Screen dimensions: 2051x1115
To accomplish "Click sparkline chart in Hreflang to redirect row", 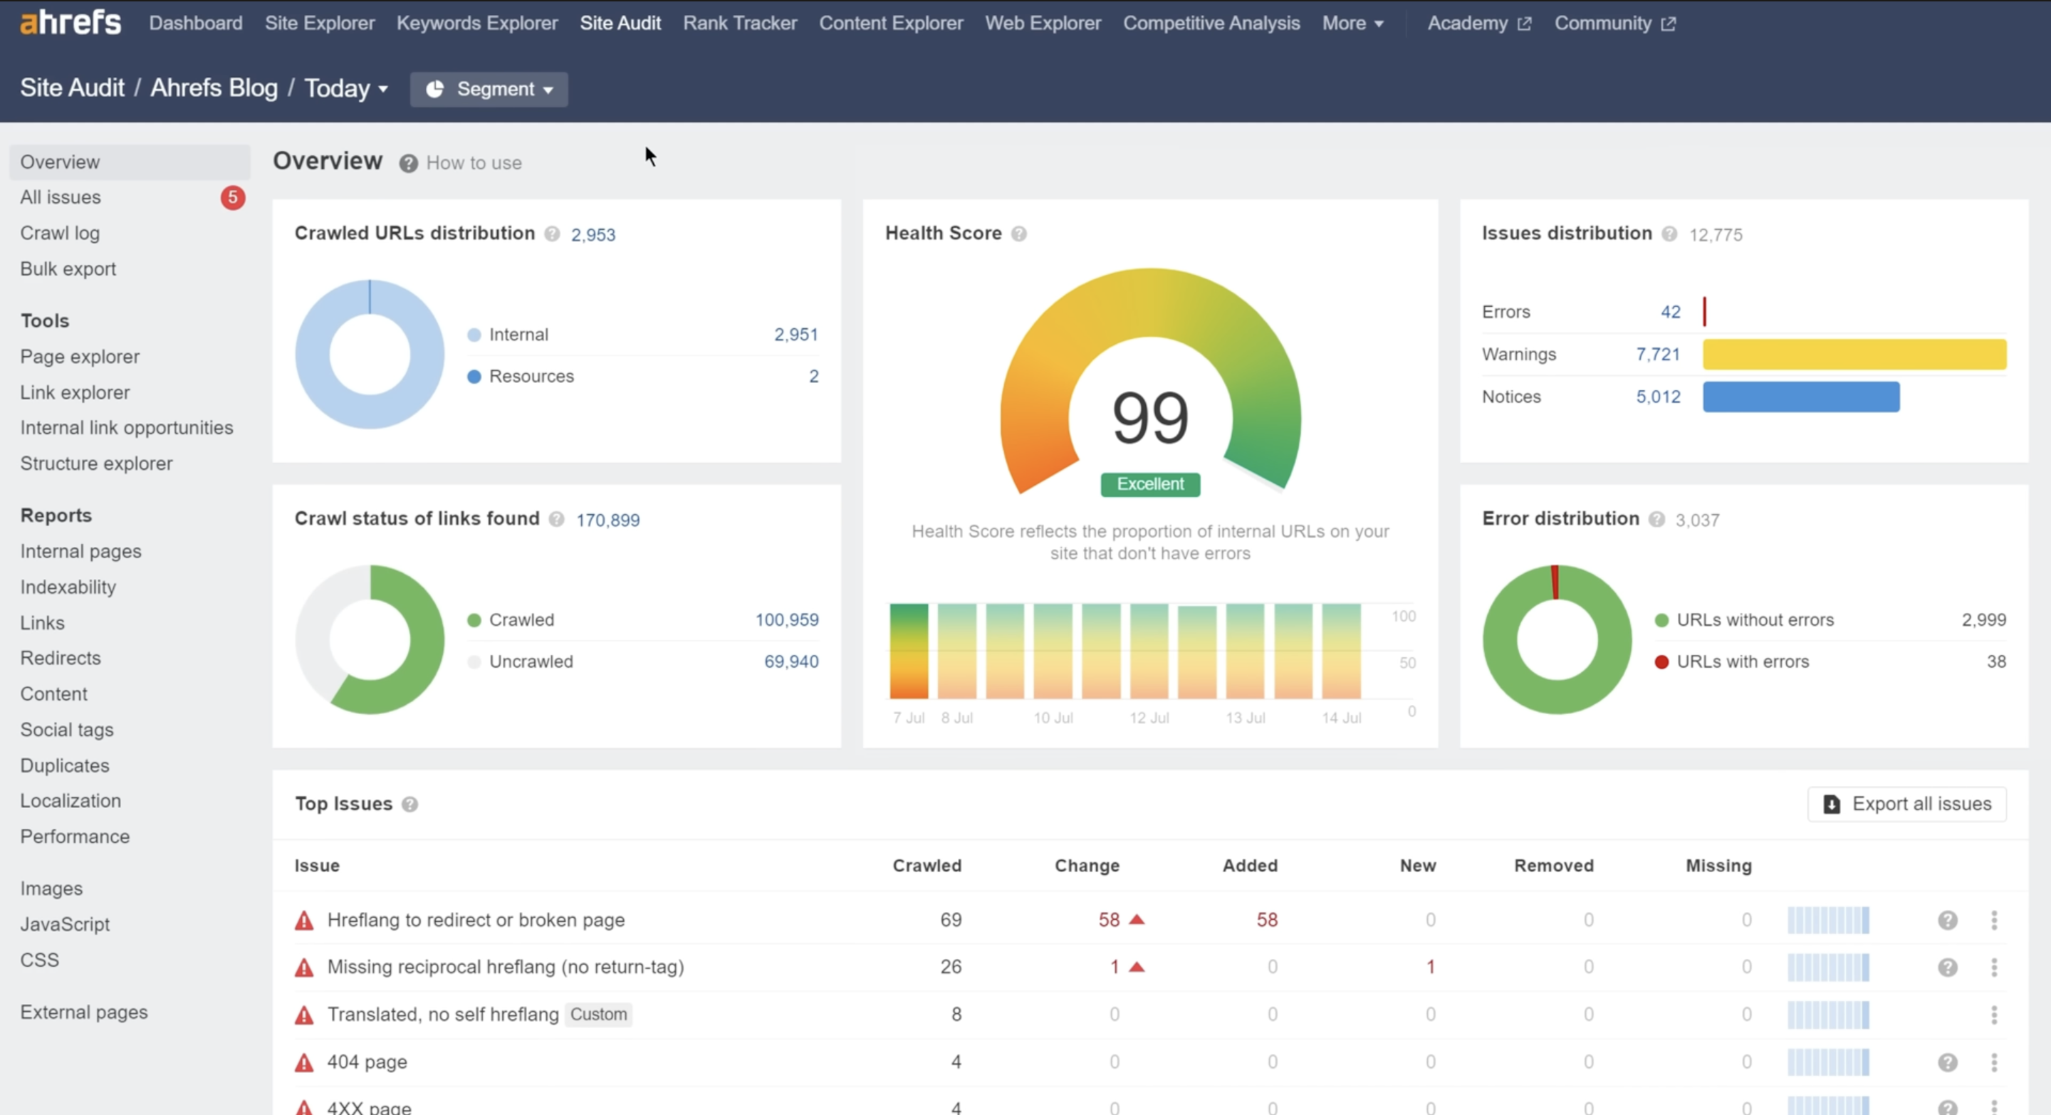I will 1828,920.
